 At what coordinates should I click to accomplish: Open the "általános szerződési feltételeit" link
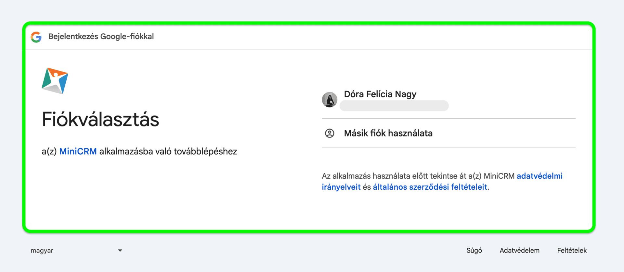(430, 187)
